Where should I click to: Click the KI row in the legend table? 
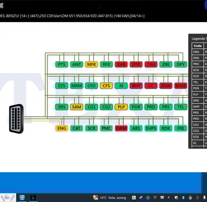click(199, 143)
